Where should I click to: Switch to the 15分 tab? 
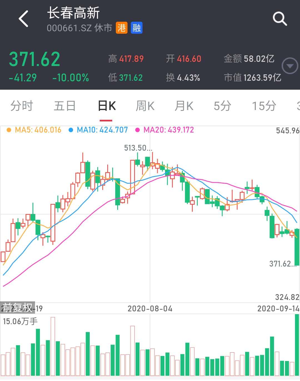click(264, 106)
